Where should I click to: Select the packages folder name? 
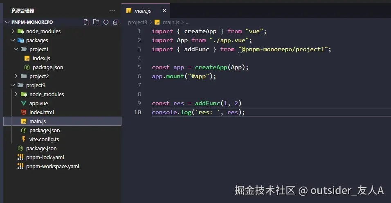pyautogui.click(x=37, y=41)
